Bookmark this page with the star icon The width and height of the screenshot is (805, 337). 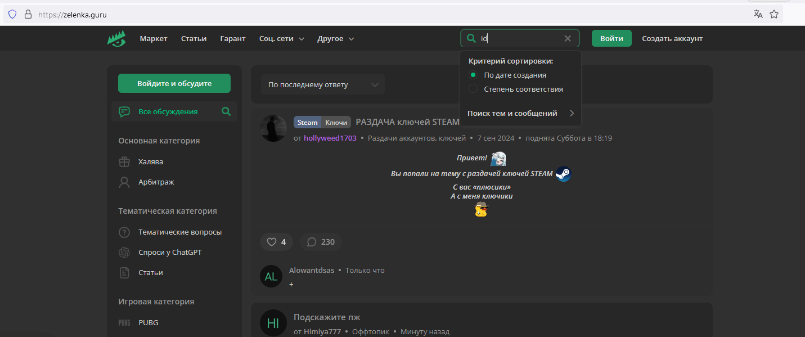774,14
